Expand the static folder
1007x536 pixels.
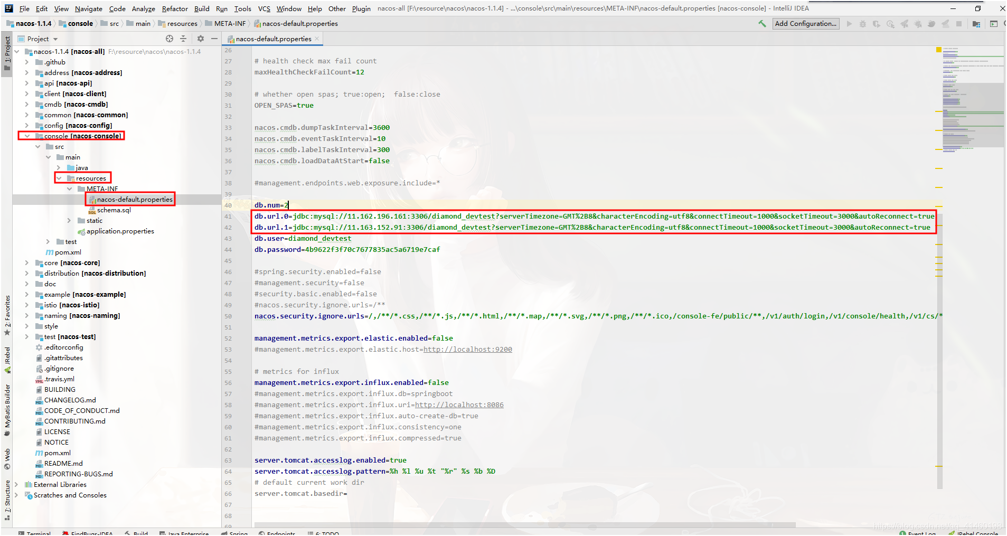(69, 220)
